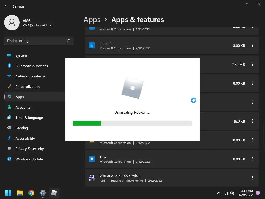Click the apps list vertical scrollbar

click(x=264, y=136)
